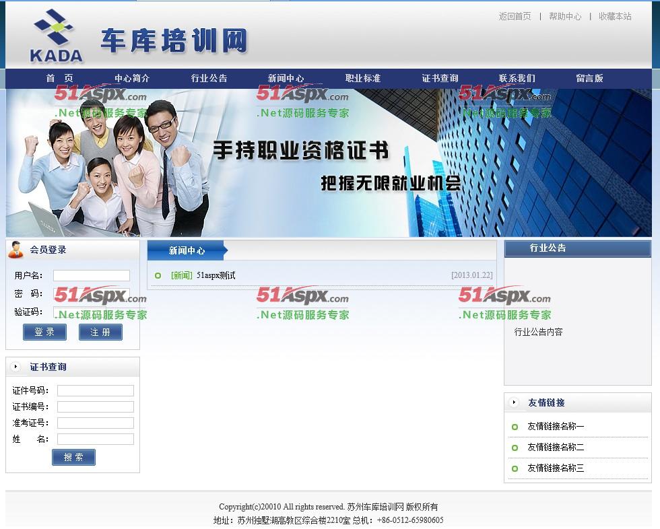Click the 手持职业资格证书 banner image
Viewport: 660px width, 529px height.
point(329,162)
